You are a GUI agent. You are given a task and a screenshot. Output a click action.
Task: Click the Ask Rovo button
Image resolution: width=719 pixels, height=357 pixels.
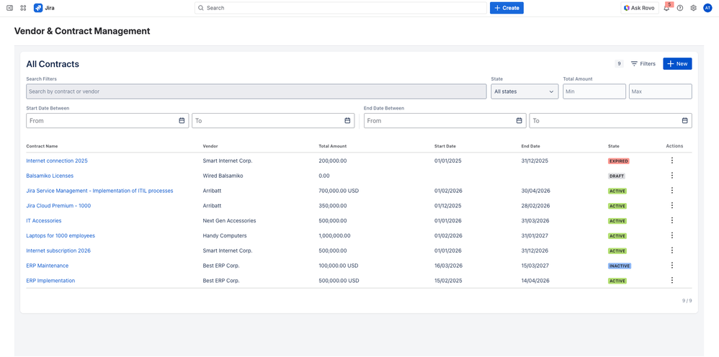pyautogui.click(x=639, y=8)
